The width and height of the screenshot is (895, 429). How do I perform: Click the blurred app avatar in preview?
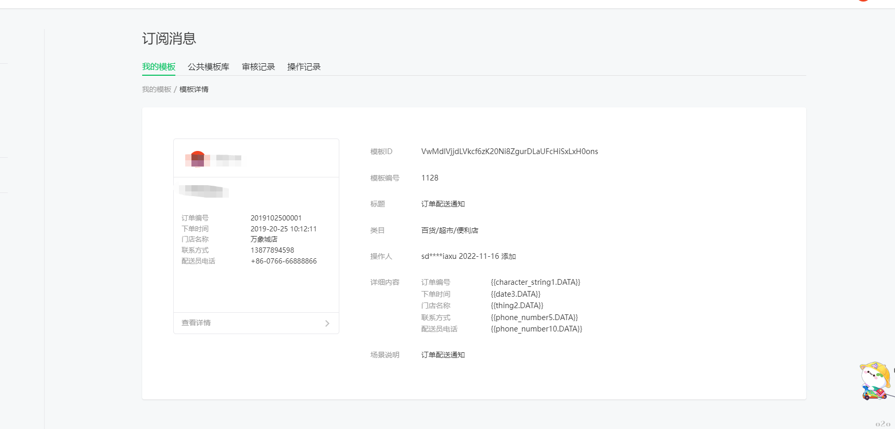pyautogui.click(x=198, y=159)
